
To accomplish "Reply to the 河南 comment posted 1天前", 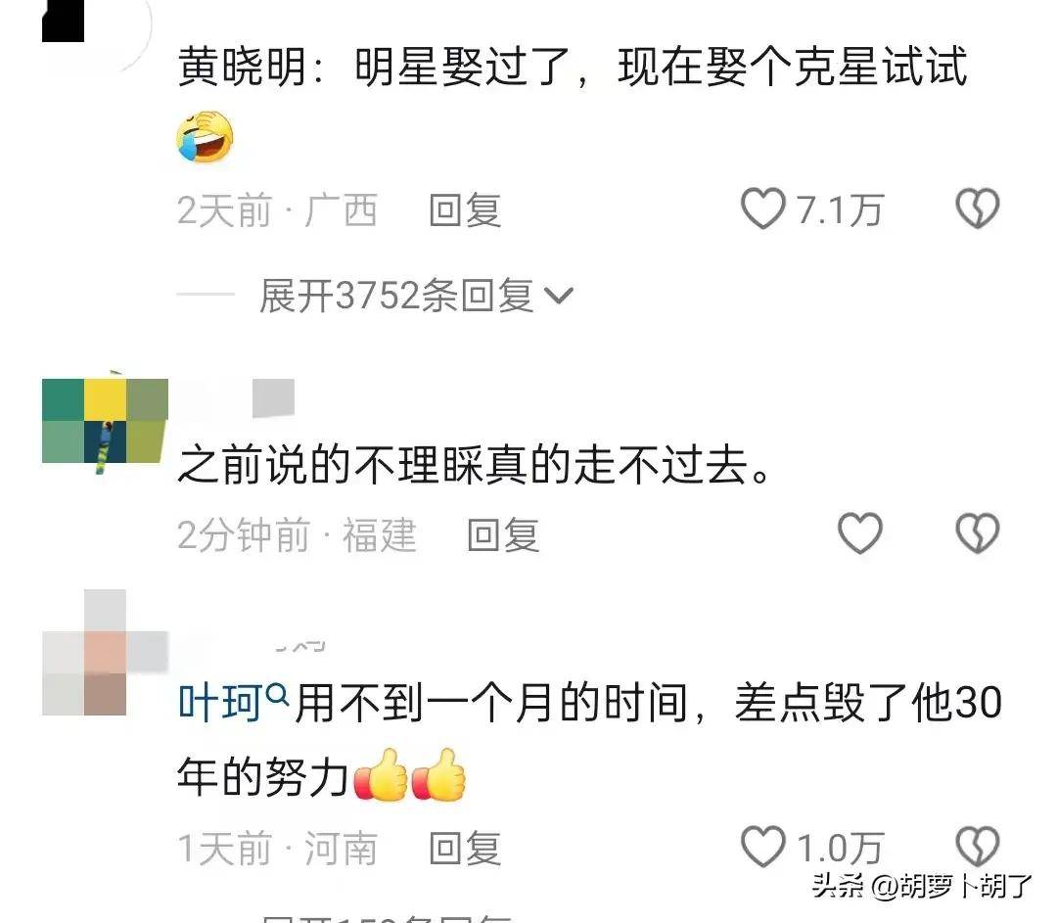I will [465, 849].
